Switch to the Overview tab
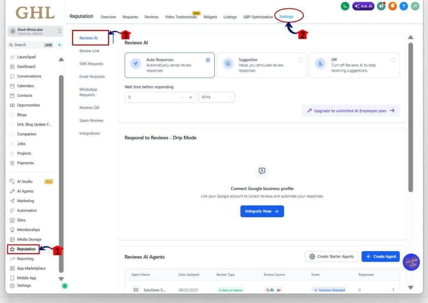The image size is (428, 303). point(108,17)
